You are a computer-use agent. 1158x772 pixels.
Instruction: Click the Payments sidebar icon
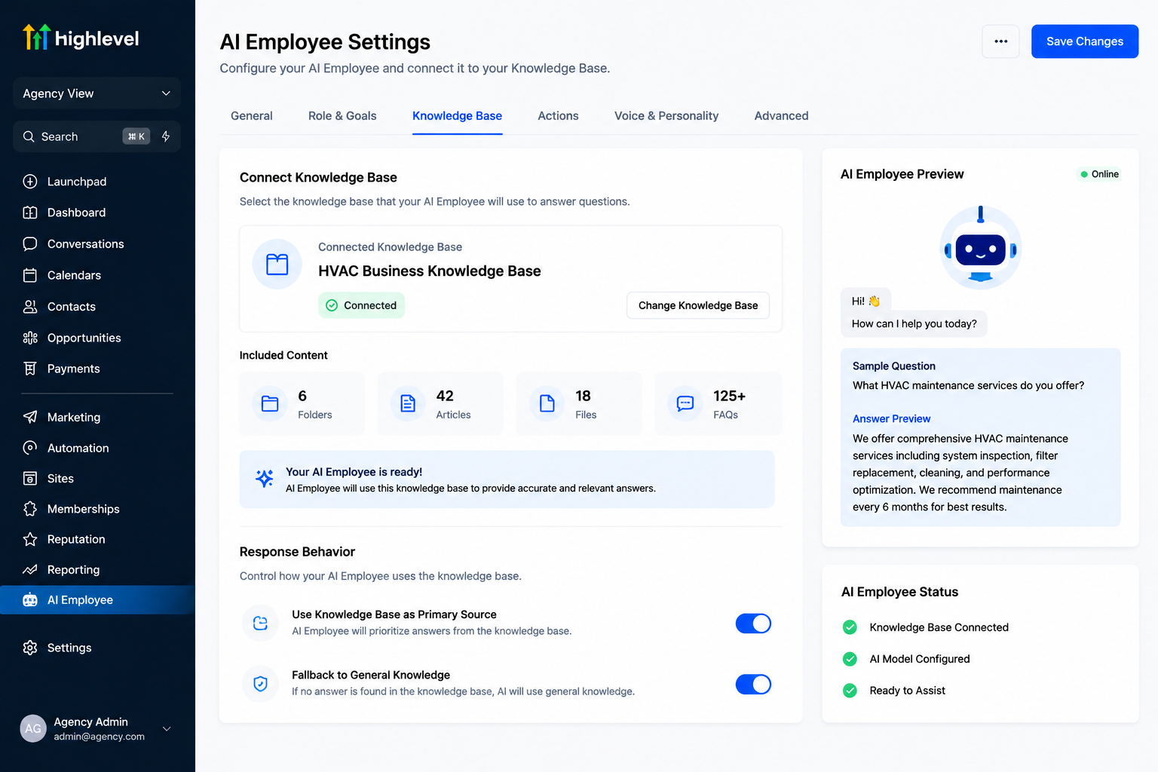point(30,369)
